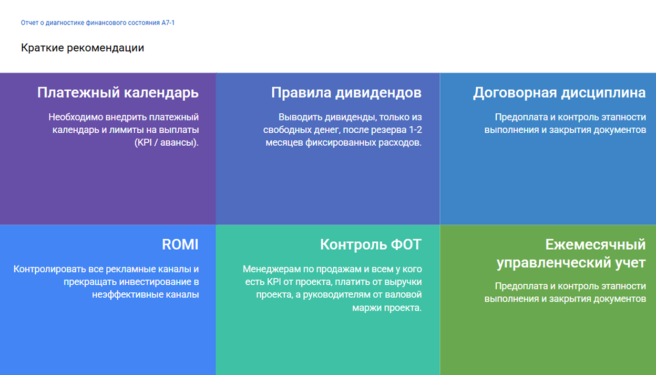This screenshot has width=656, height=375.
Task: Select the "Правила дивидендов" card heading
Action: 346,93
